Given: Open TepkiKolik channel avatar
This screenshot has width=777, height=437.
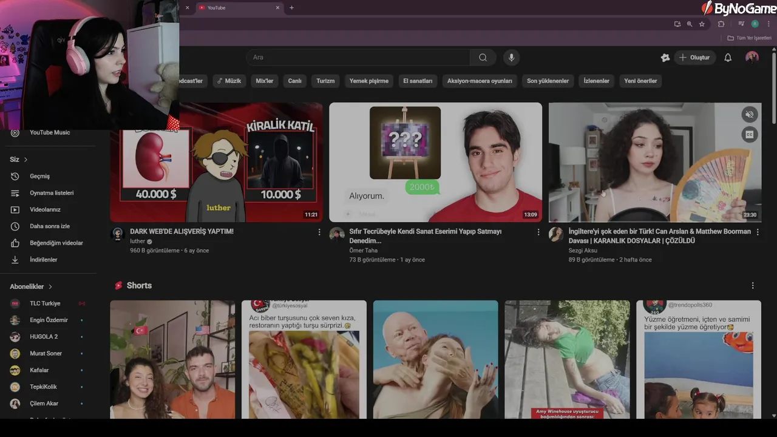Looking at the screenshot, I should click(15, 387).
